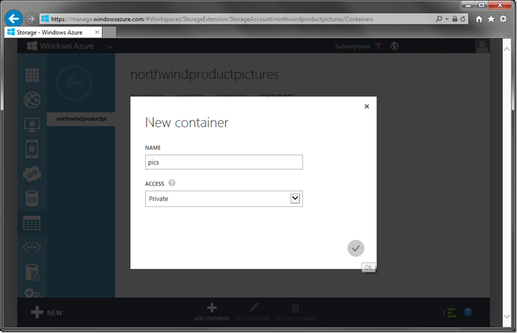
Task: Open the browser Tools gear icon
Action: 504,18
